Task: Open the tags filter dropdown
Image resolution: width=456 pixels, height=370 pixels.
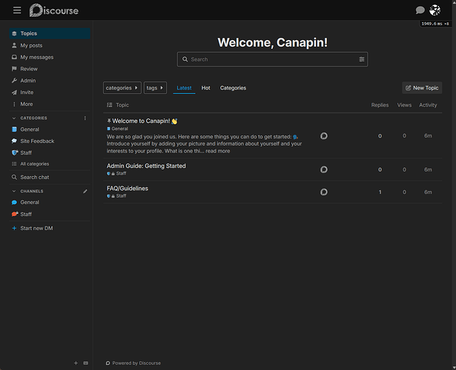Action: point(155,87)
